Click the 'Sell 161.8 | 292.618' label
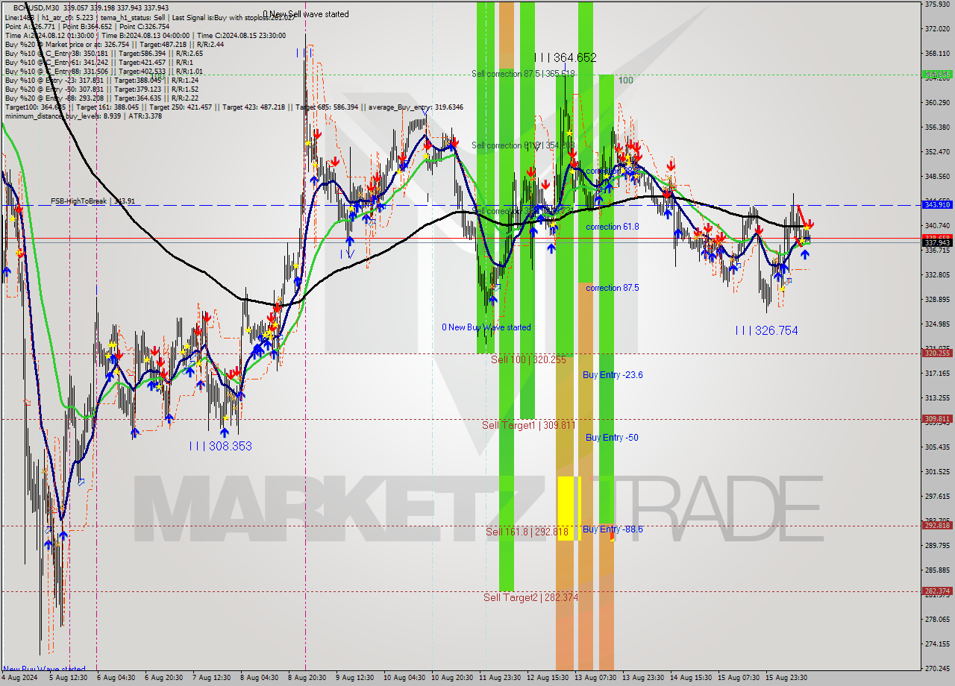955x686 pixels. click(x=527, y=532)
